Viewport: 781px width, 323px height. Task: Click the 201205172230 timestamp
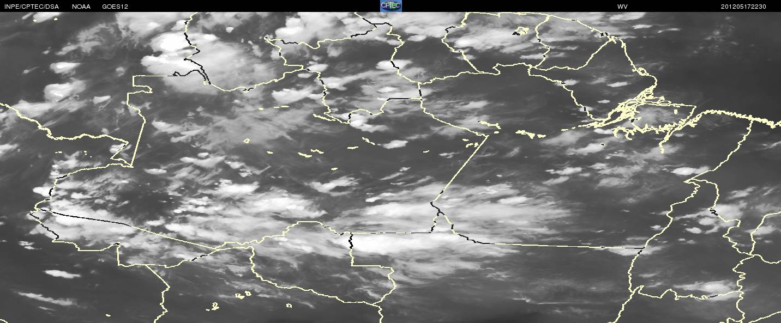click(x=743, y=7)
